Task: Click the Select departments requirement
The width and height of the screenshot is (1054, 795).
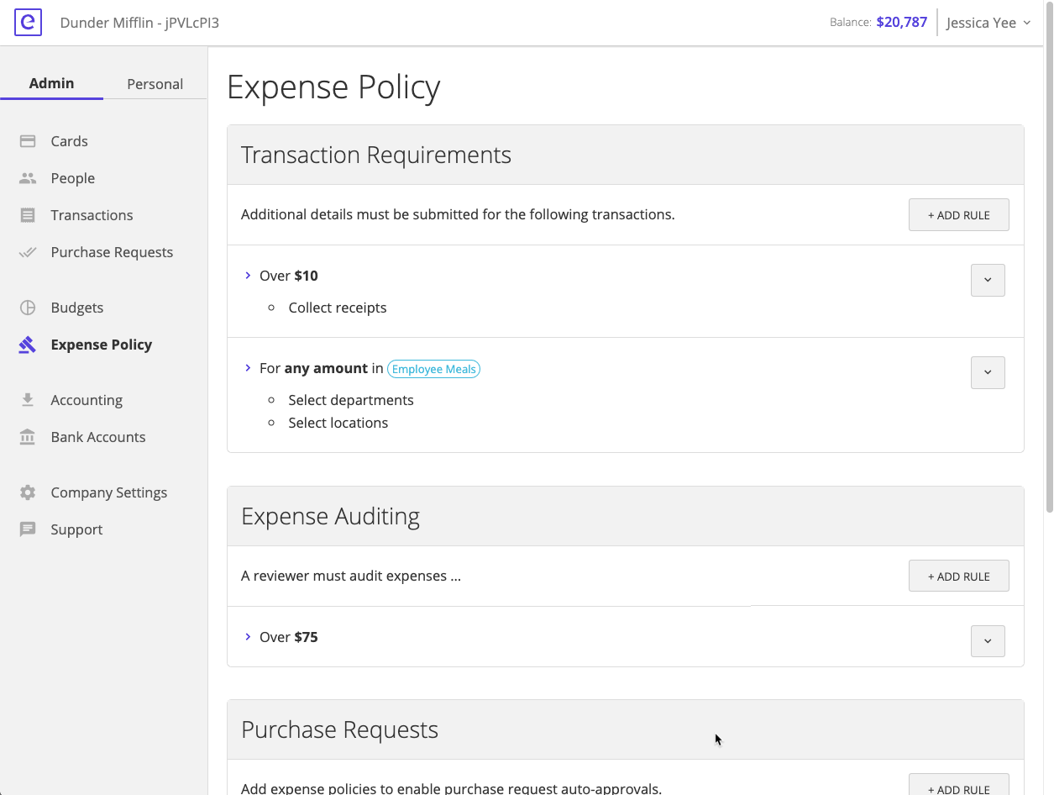Action: (x=351, y=400)
